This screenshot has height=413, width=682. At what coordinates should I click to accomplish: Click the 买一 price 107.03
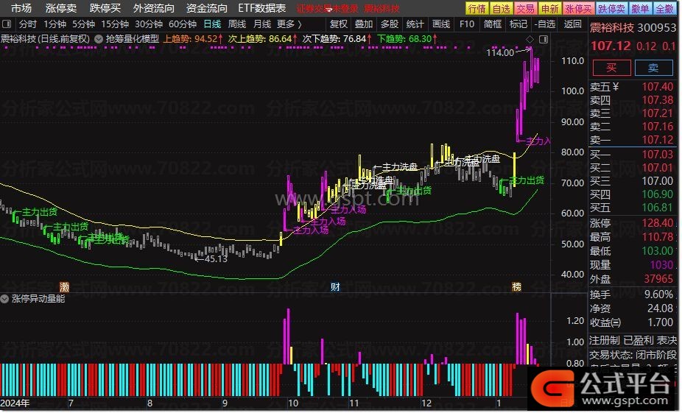tap(658, 155)
